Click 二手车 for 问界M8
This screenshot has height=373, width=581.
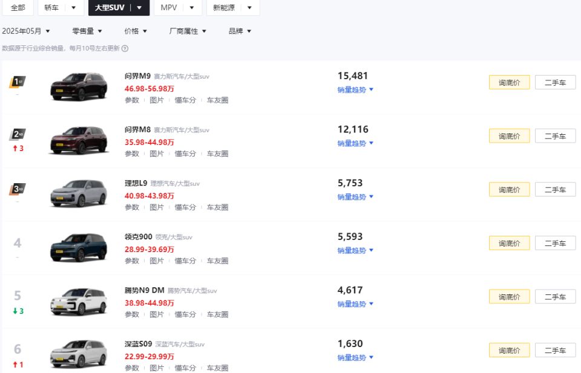point(555,136)
